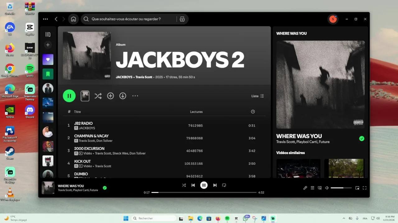
Task: Open artist link 'Don Toliver' under CHAMPAIN & VACAY
Action: coord(104,141)
